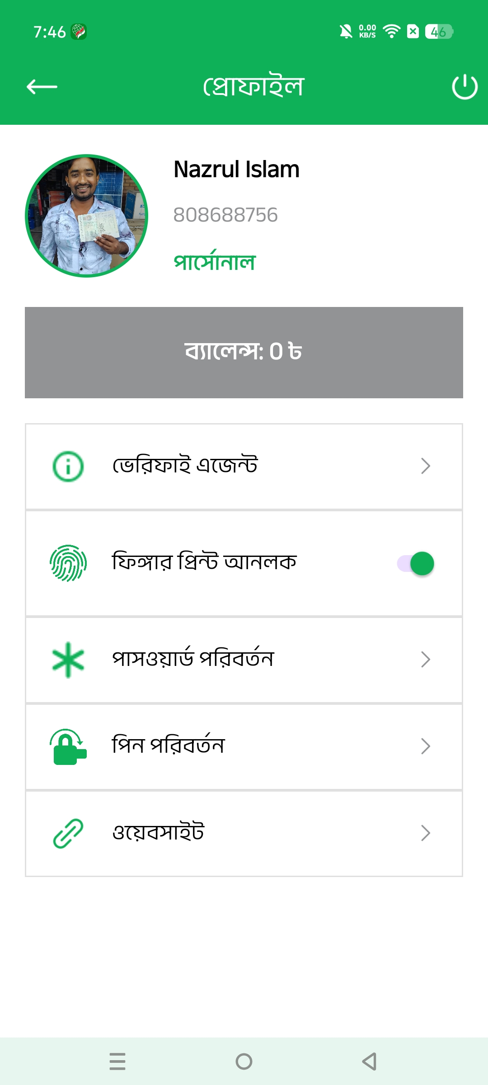Tap the ব্যালেন্স balance bar

244,353
